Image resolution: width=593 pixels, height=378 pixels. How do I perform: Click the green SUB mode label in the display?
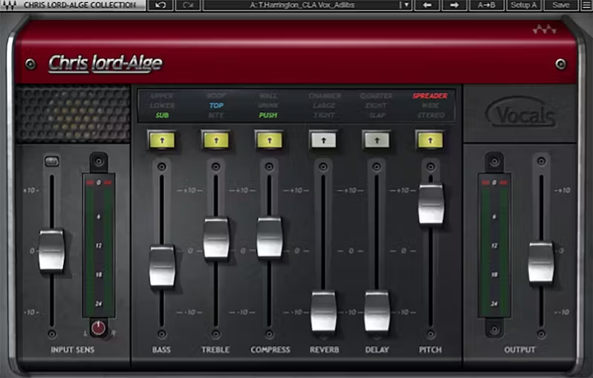pyautogui.click(x=162, y=115)
